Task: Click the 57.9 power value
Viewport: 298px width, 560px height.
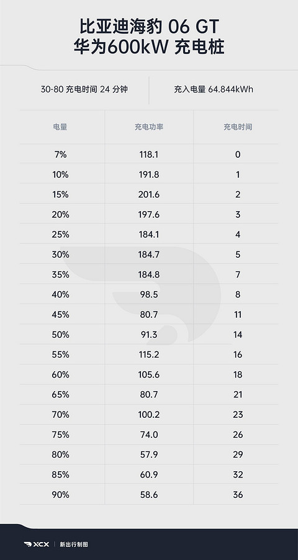Action: [149, 454]
